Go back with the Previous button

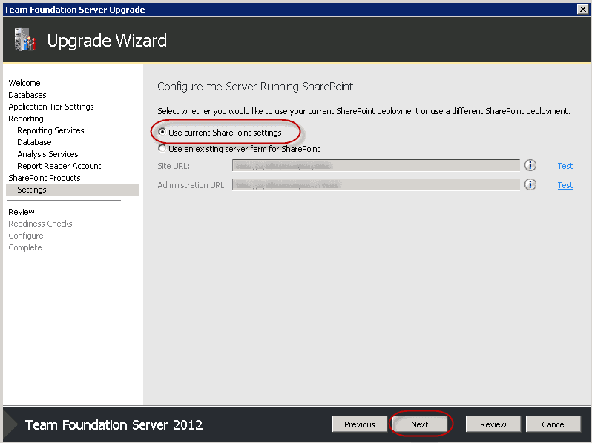(359, 424)
